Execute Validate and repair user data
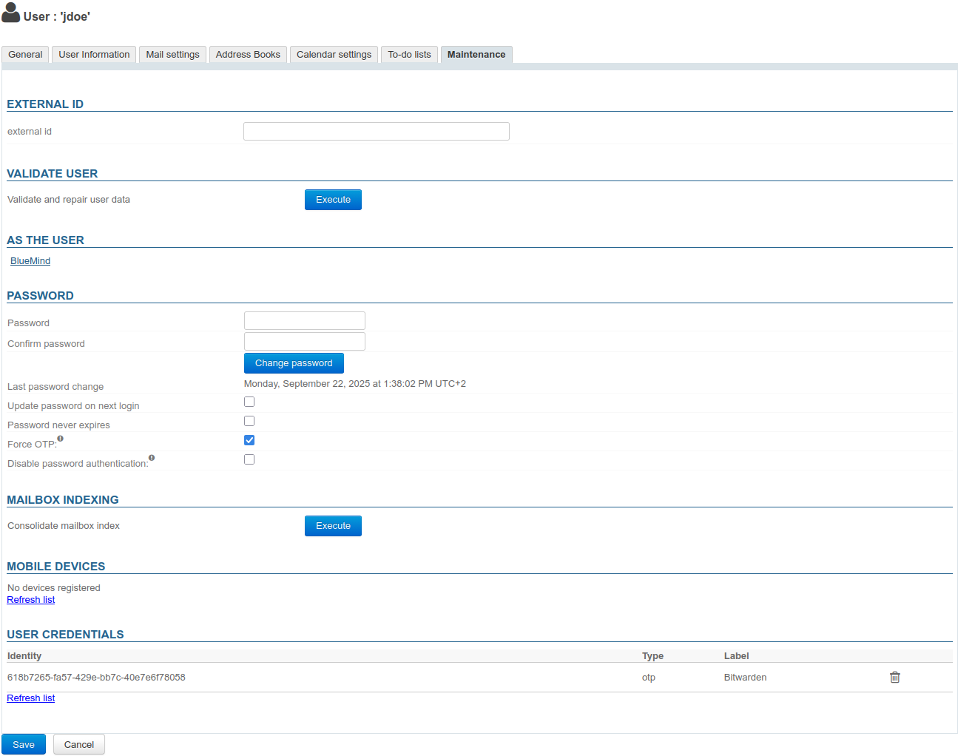The height and width of the screenshot is (756, 958). [333, 200]
